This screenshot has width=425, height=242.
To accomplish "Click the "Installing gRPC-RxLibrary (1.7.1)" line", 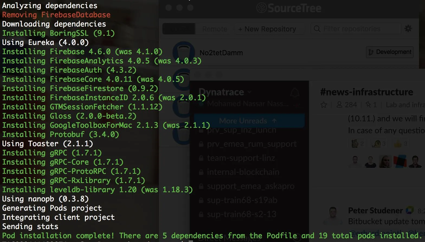I will pos(73,181).
